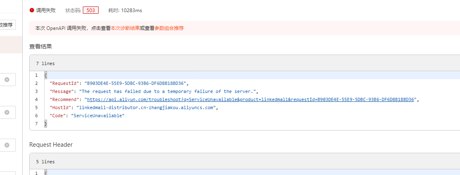Clear the topmost left input field
460x175 pixels.
pyautogui.click(x=7, y=80)
